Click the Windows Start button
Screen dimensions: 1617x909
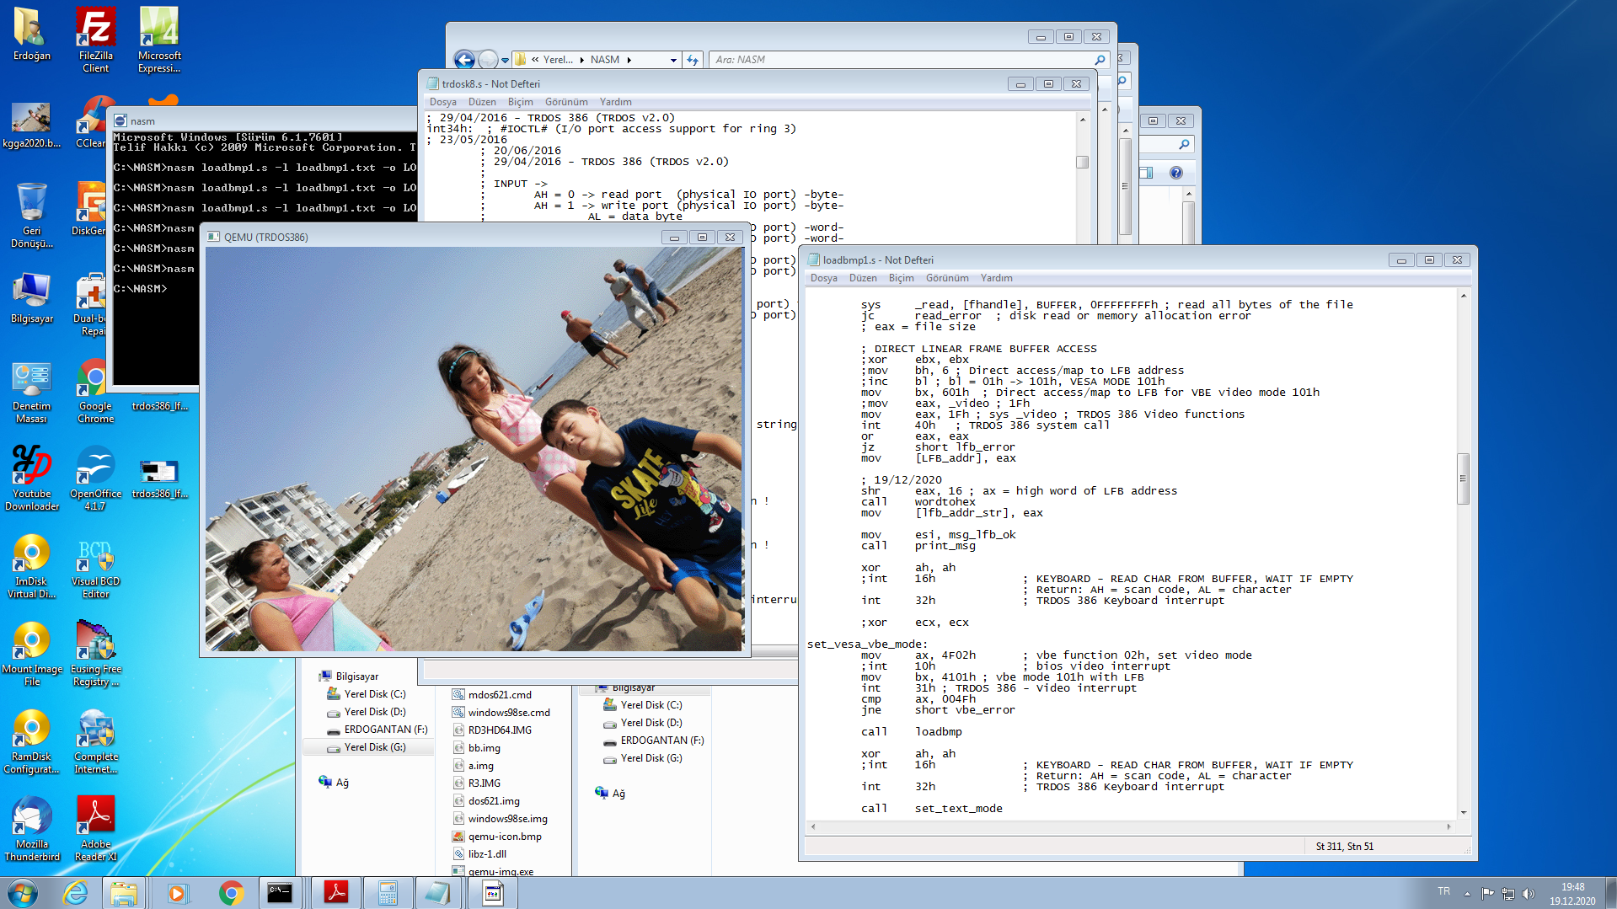tap(23, 892)
